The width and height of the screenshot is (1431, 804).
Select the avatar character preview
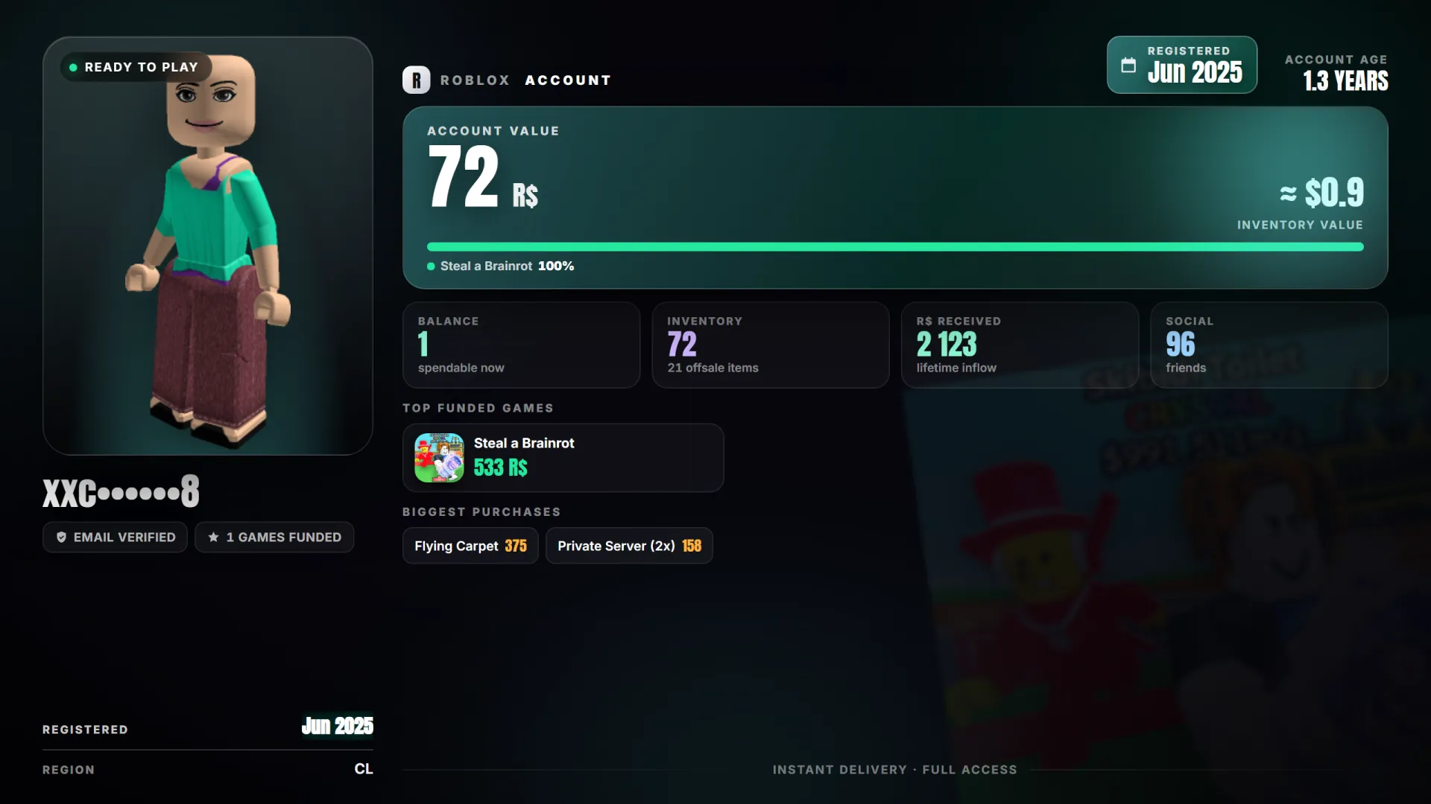pos(208,246)
